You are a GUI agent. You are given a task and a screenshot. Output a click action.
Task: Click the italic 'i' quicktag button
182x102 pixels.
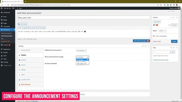(22, 28)
